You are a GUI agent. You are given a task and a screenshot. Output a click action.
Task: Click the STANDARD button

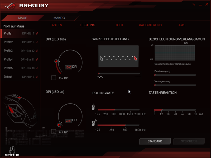pos(155,141)
